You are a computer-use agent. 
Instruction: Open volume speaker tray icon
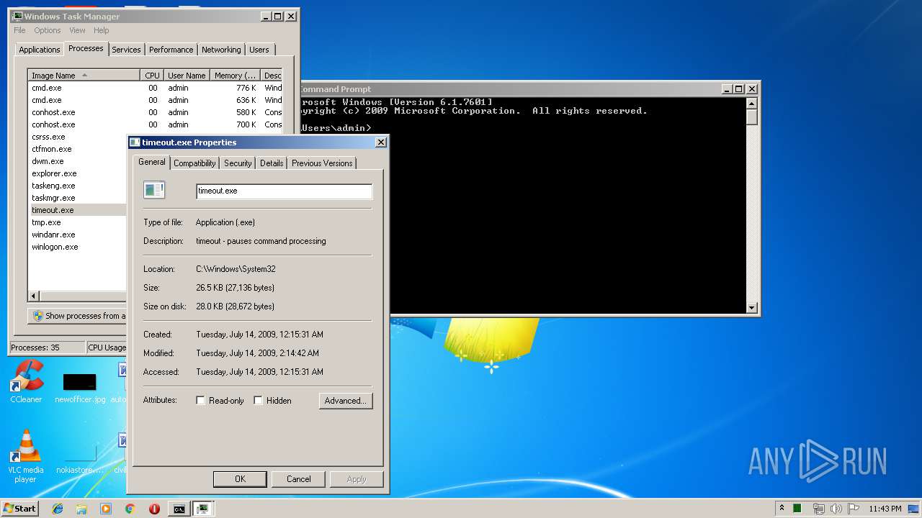(x=836, y=509)
